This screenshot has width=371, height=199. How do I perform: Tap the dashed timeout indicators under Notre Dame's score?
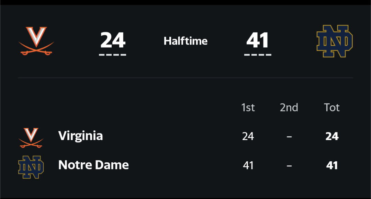(258, 55)
